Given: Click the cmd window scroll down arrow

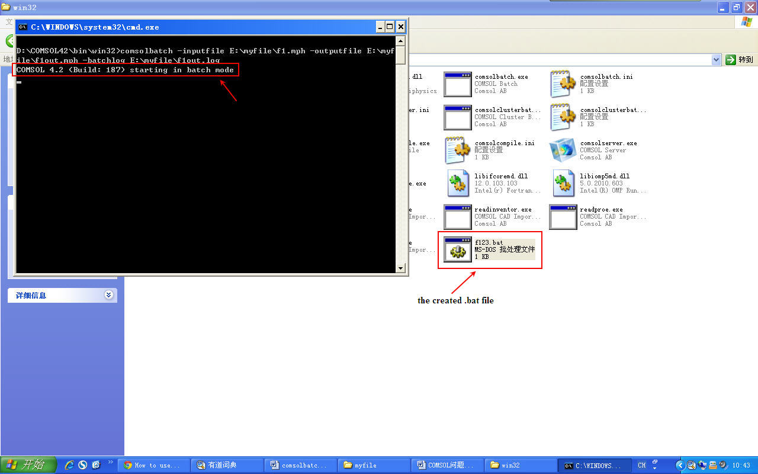Looking at the screenshot, I should click(x=401, y=268).
